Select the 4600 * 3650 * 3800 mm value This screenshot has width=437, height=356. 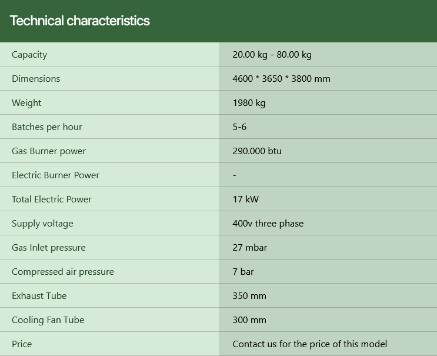[x=281, y=79]
